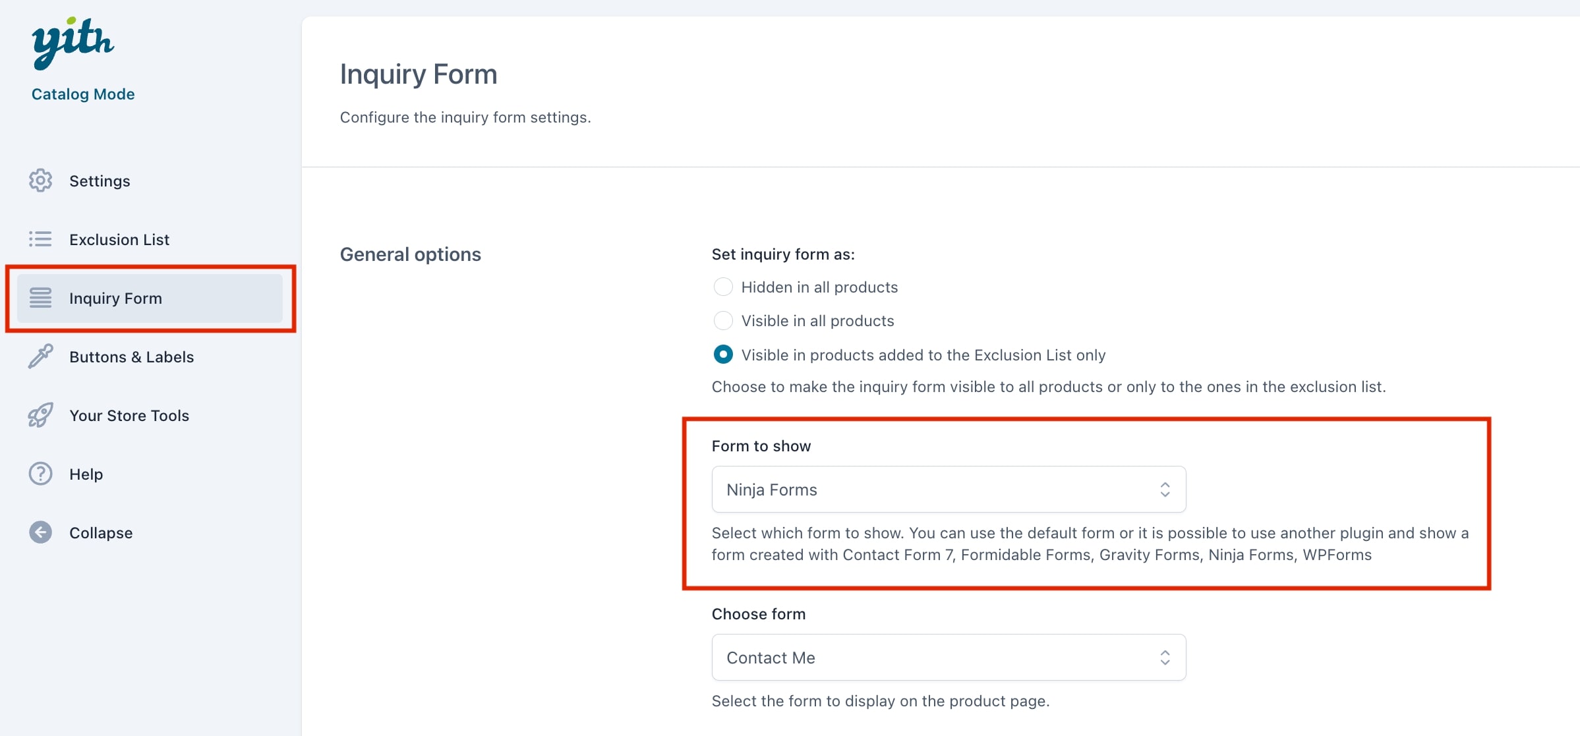Click the arrows on Contact Me select

coord(1165,658)
